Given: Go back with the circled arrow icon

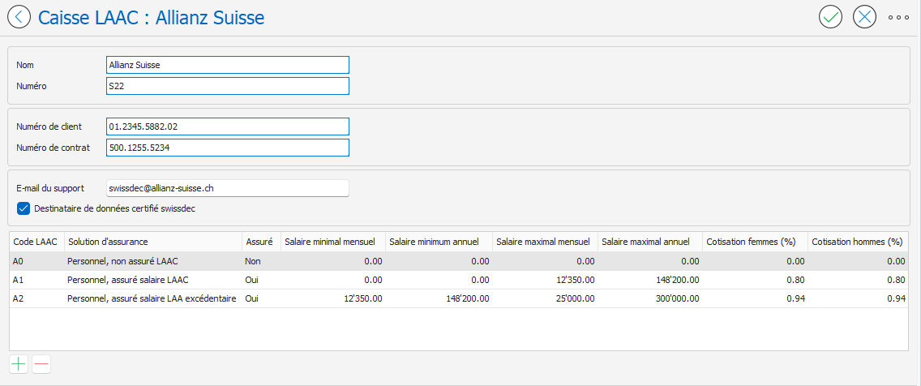Looking at the screenshot, I should tap(19, 17).
